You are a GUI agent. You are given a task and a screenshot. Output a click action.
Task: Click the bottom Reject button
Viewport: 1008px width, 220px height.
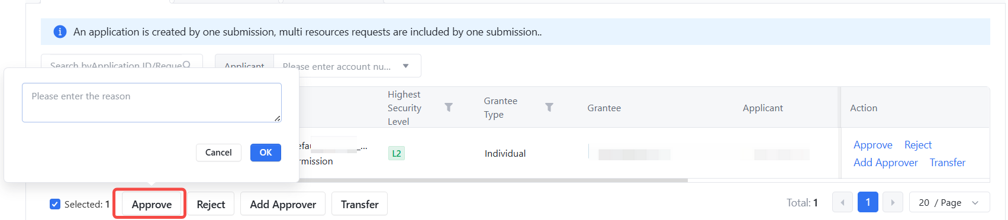tap(211, 204)
